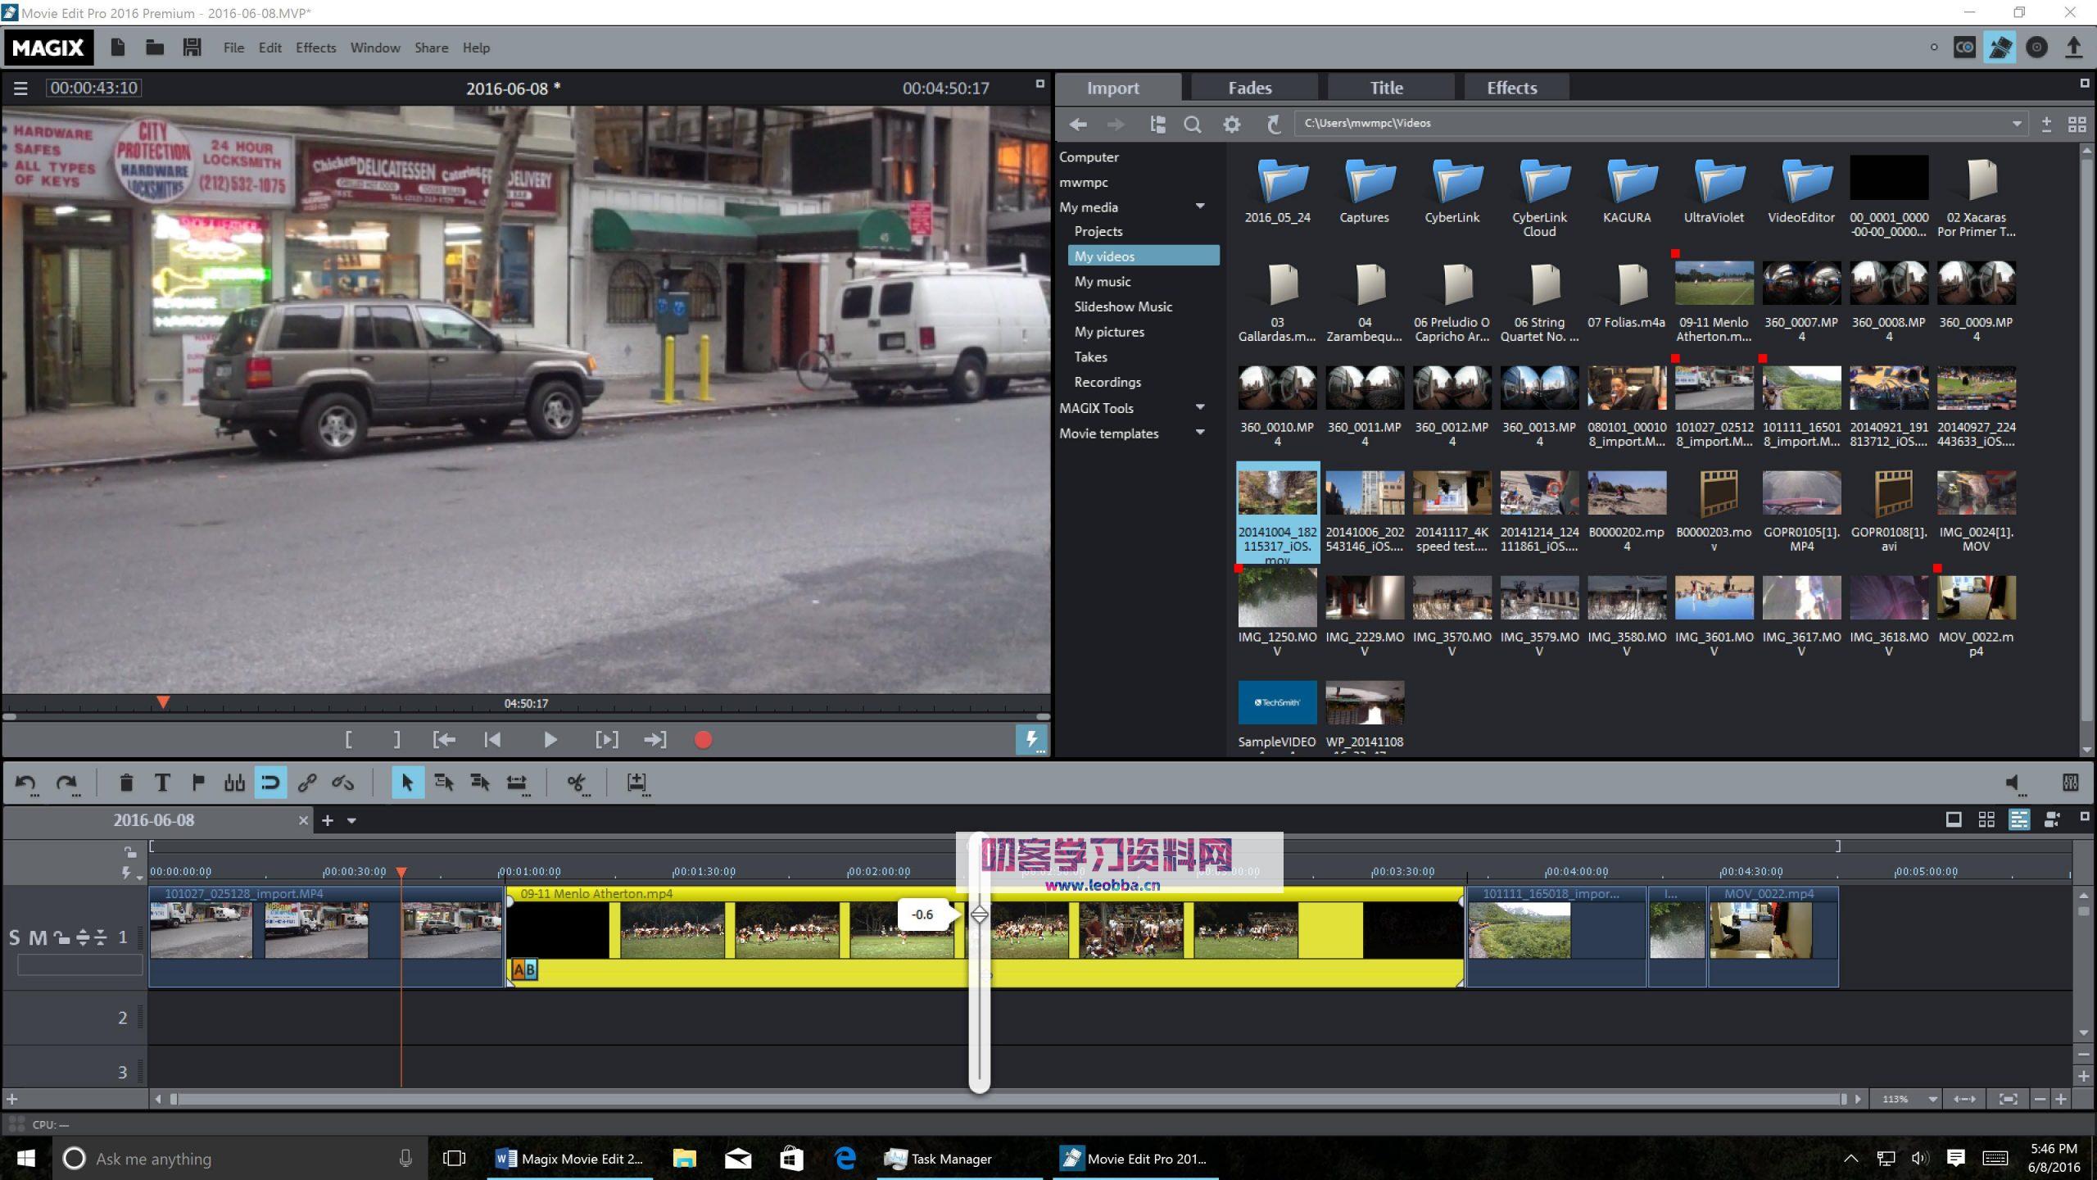The height and width of the screenshot is (1180, 2097).
Task: Click the burn disc icon top right
Action: pos(2036,48)
